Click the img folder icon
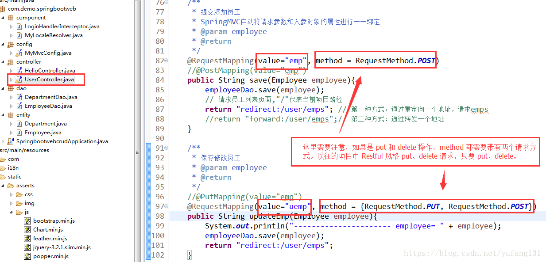546x262 pixels. [19, 203]
